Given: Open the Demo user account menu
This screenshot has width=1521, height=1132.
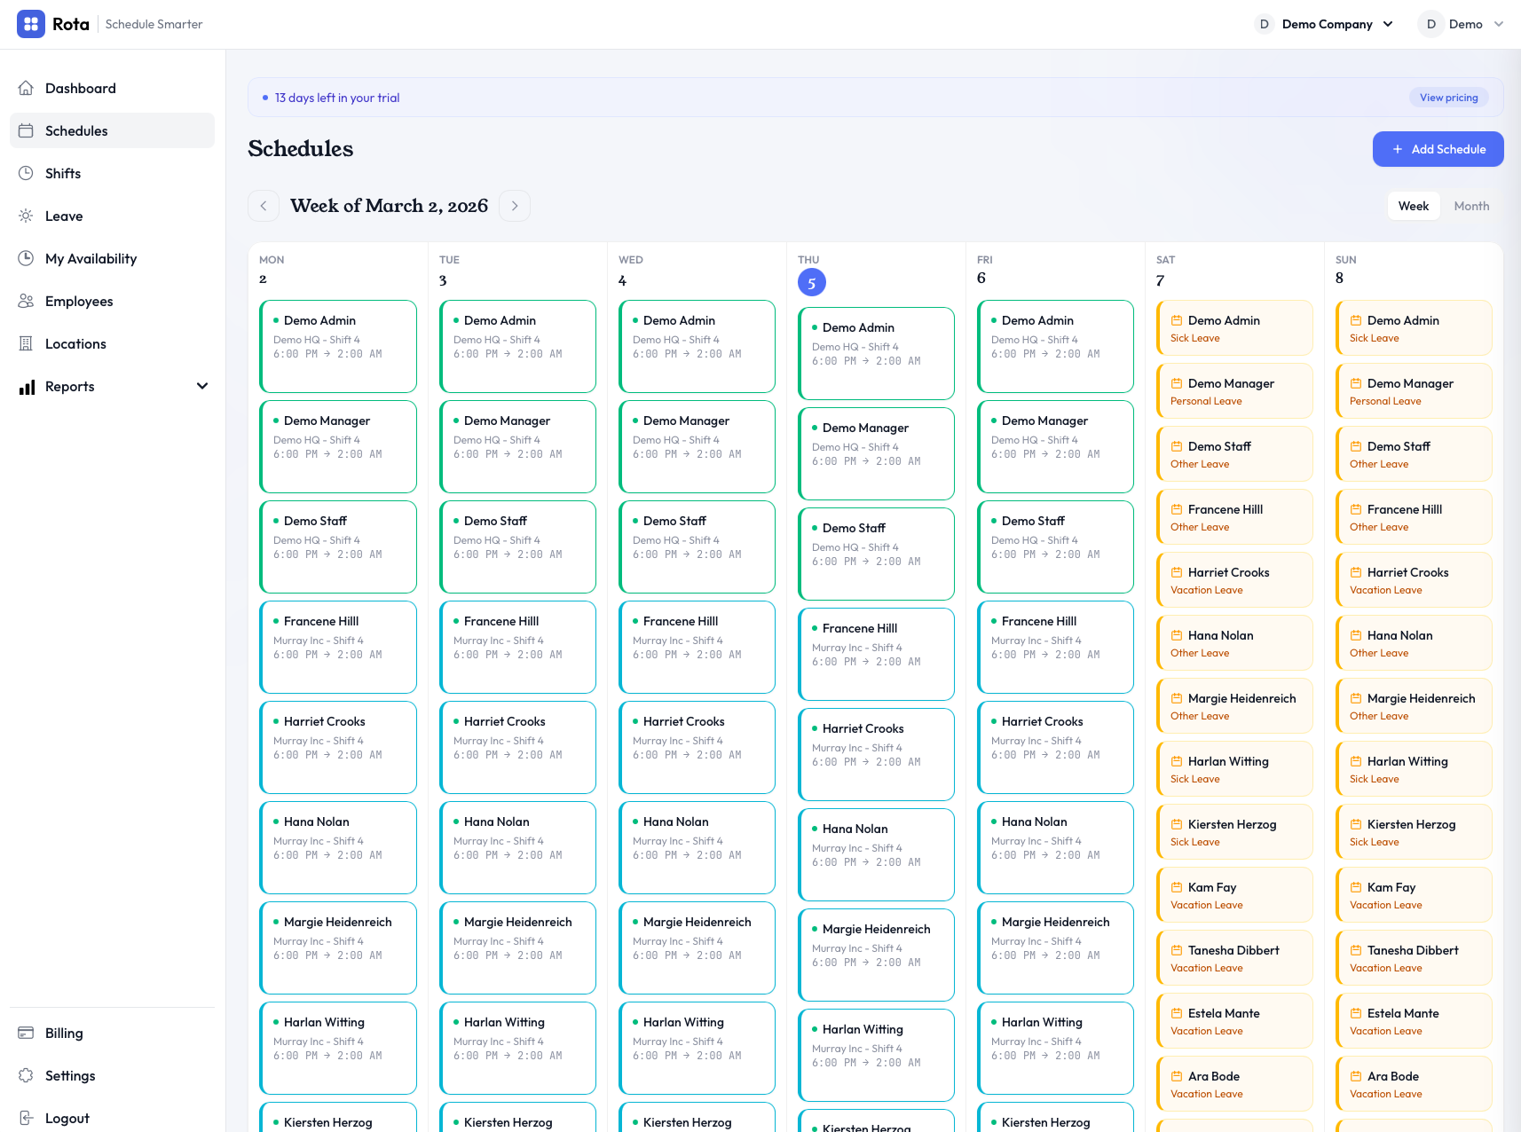Looking at the screenshot, I should pos(1462,24).
